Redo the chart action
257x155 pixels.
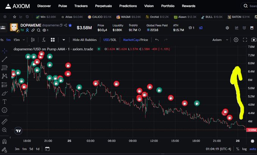point(166,40)
